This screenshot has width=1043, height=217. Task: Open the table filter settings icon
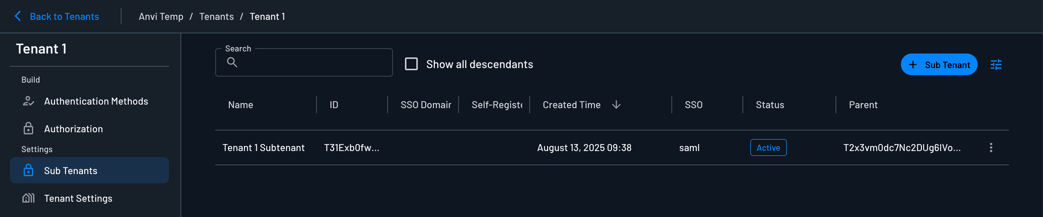[996, 64]
